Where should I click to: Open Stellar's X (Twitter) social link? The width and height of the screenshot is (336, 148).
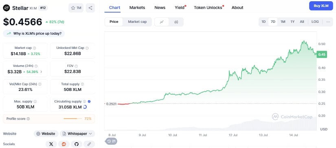point(51,144)
